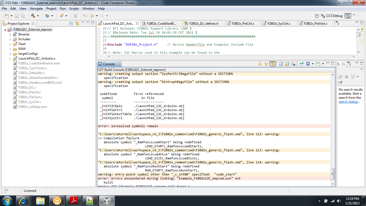Clear the Console output

(293, 64)
